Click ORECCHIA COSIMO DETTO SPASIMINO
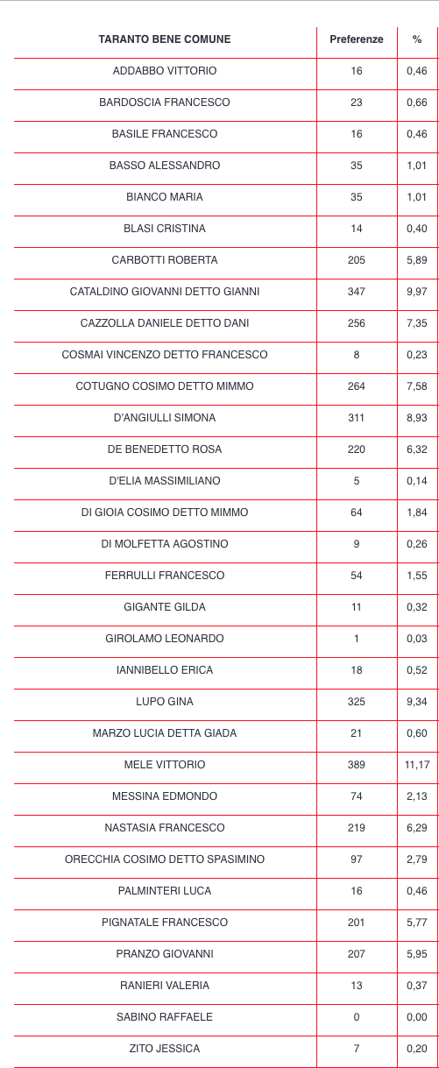439x1068 pixels. click(x=165, y=859)
